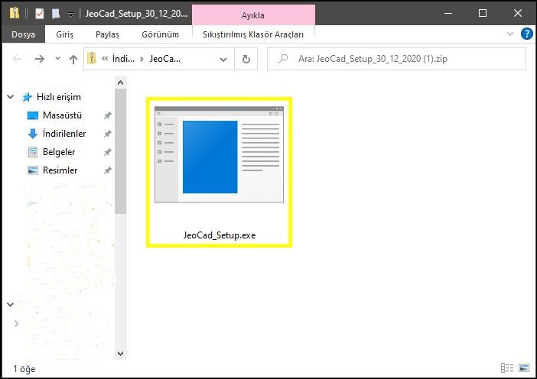The width and height of the screenshot is (537, 379).
Task: Click the pin icon beside Belgeler
Action: click(x=108, y=152)
